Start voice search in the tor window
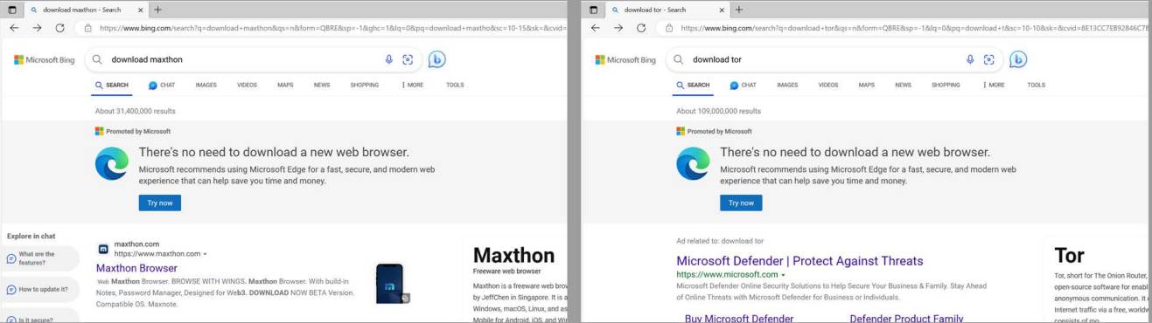 pos(970,59)
